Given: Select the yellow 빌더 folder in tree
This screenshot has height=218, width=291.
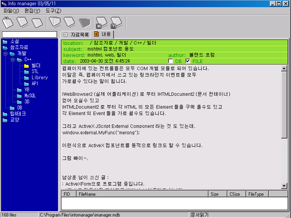Looking at the screenshot, I should pos(36,66).
